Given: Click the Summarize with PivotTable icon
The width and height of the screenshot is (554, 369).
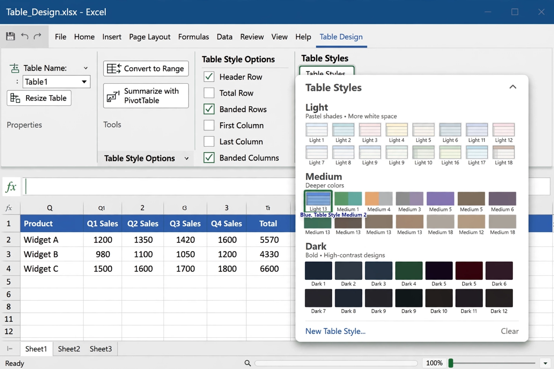Looking at the screenshot, I should click(113, 96).
